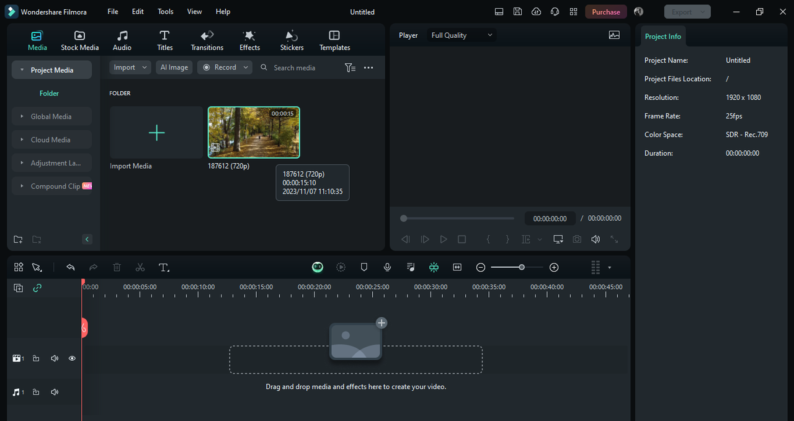This screenshot has width=794, height=421.
Task: Open the Import dropdown
Action: pos(130,68)
